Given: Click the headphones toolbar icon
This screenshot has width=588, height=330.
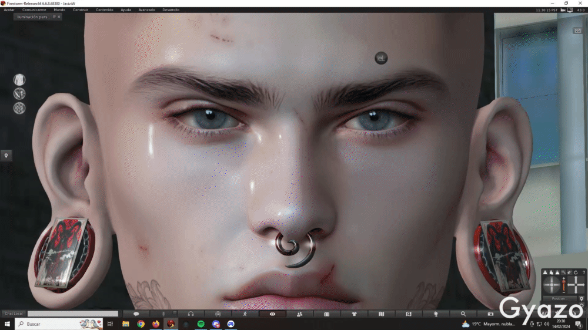Looking at the screenshot, I should coord(191,314).
